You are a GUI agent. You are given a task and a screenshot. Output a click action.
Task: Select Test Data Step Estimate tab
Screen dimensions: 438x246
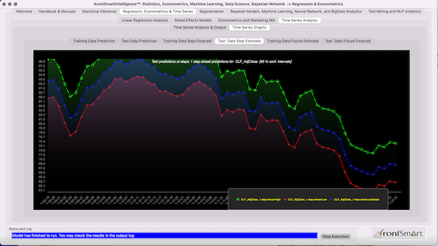pyautogui.click(x=239, y=41)
